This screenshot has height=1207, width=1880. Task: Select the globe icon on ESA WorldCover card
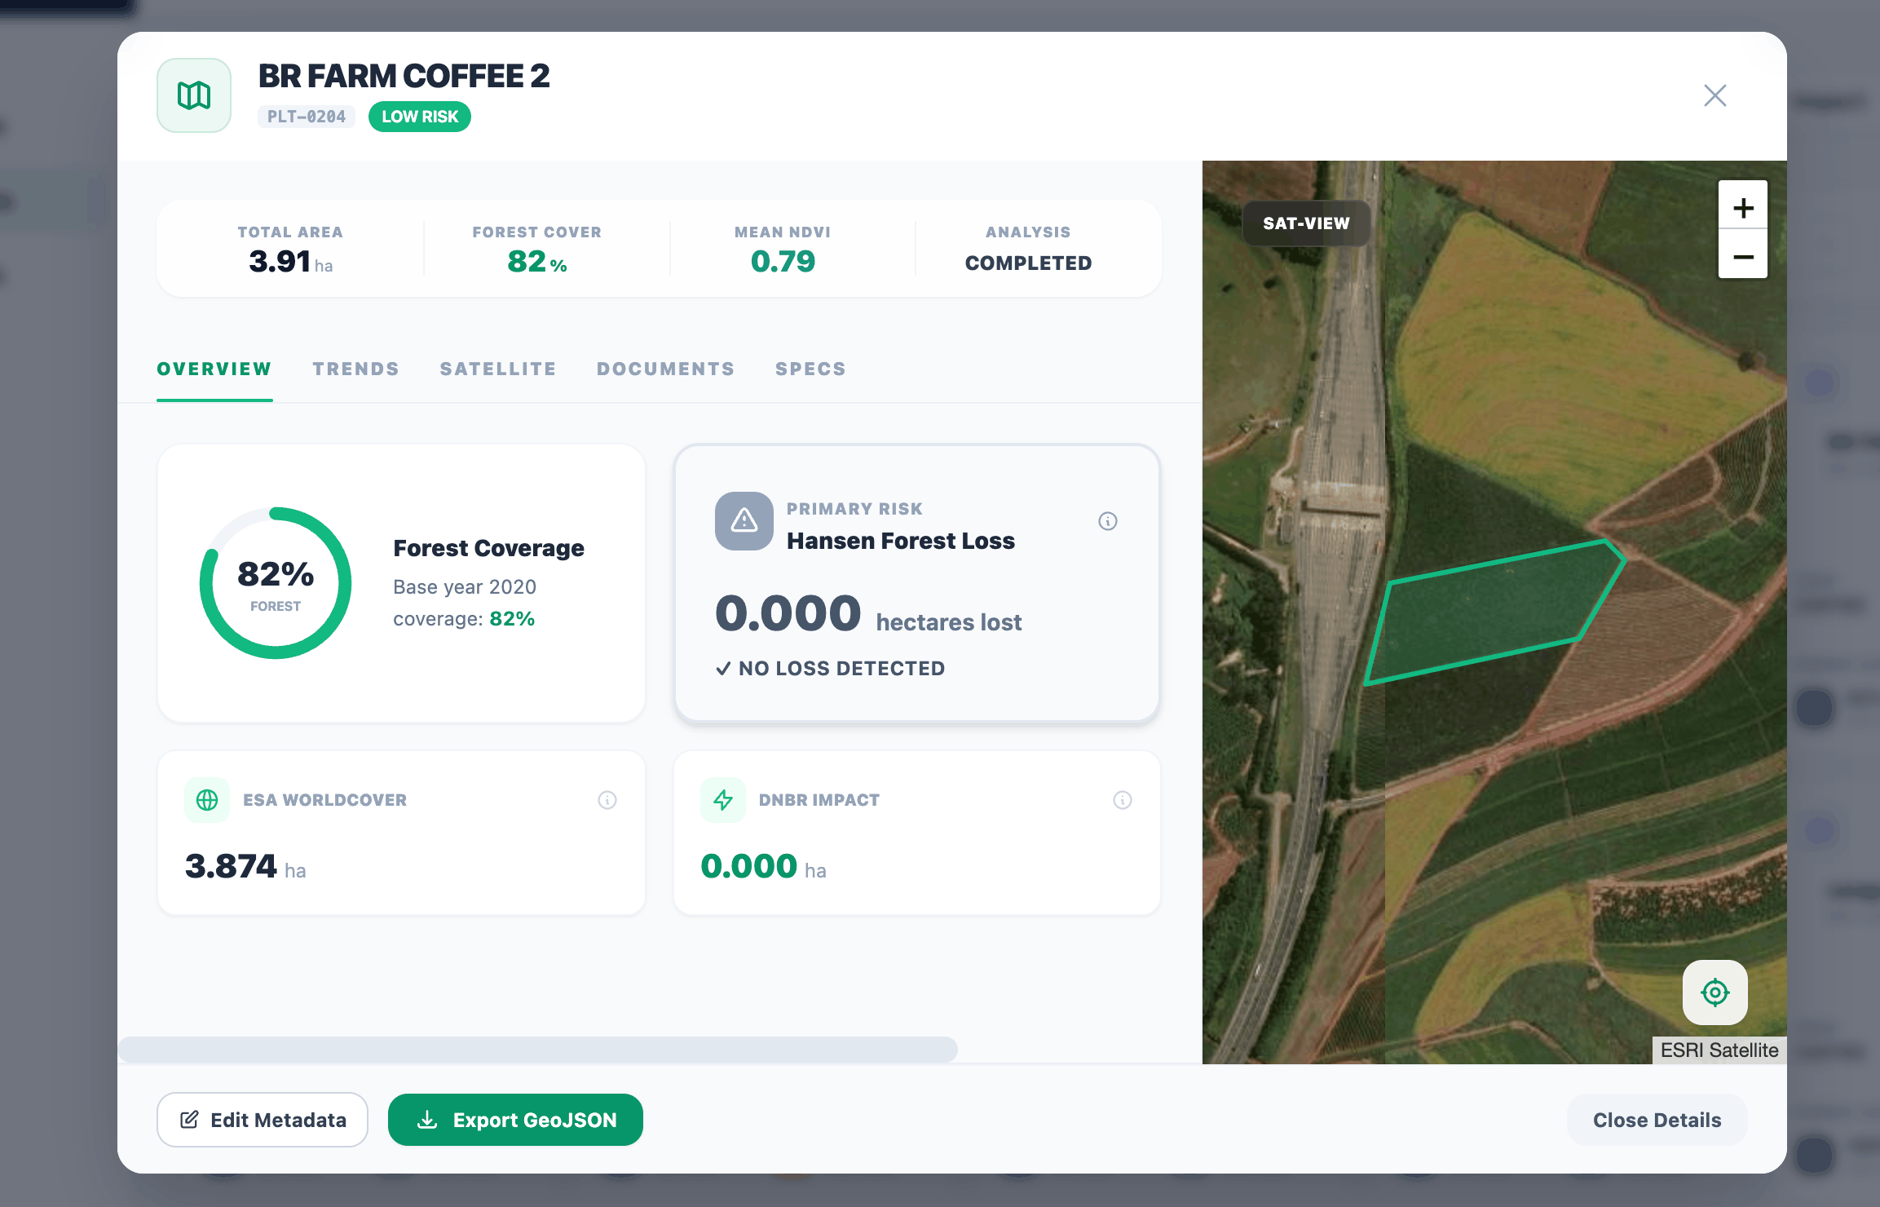point(207,800)
